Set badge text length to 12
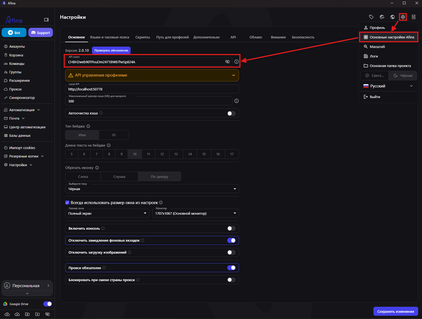The width and height of the screenshot is (422, 319). click(x=162, y=154)
